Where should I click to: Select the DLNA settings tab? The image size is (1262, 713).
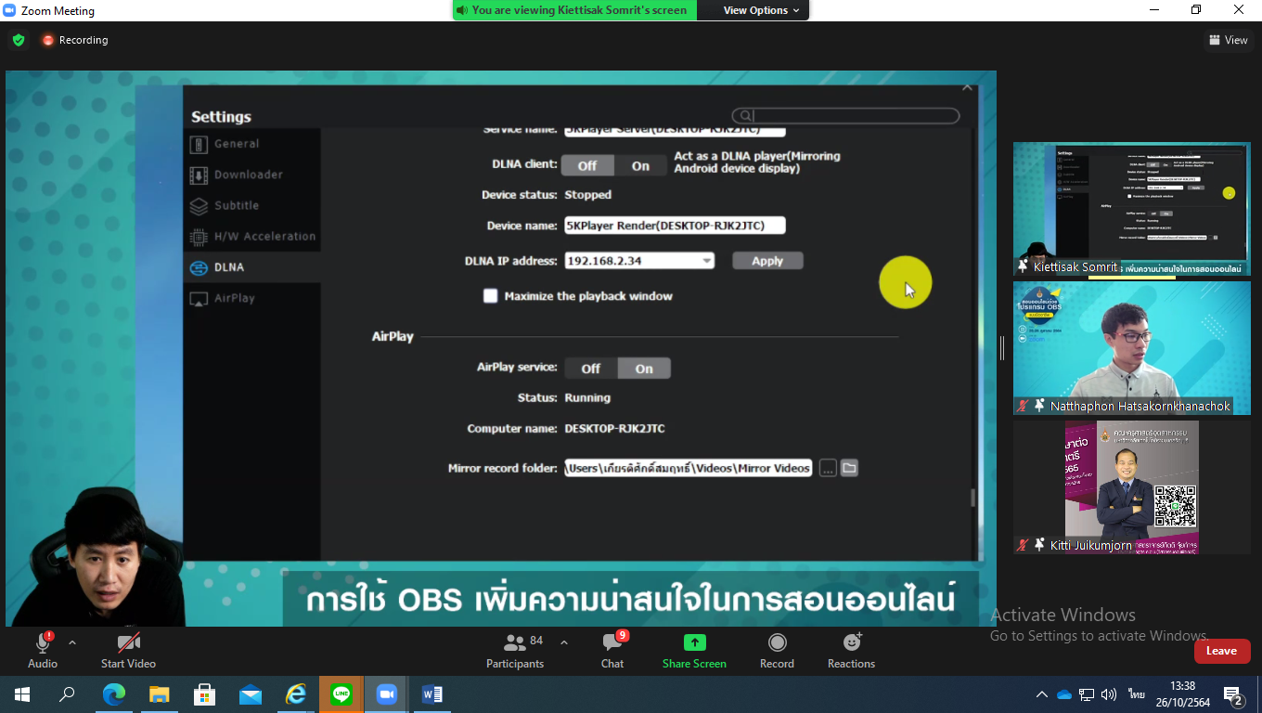[251, 267]
